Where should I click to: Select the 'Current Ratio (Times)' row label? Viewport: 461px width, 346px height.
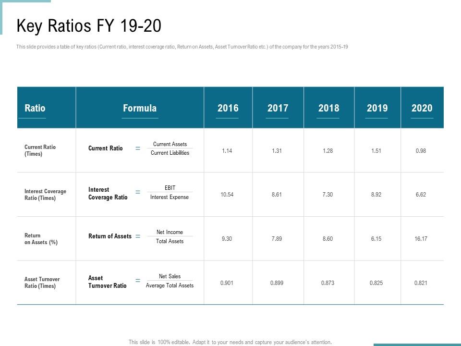pos(40,150)
